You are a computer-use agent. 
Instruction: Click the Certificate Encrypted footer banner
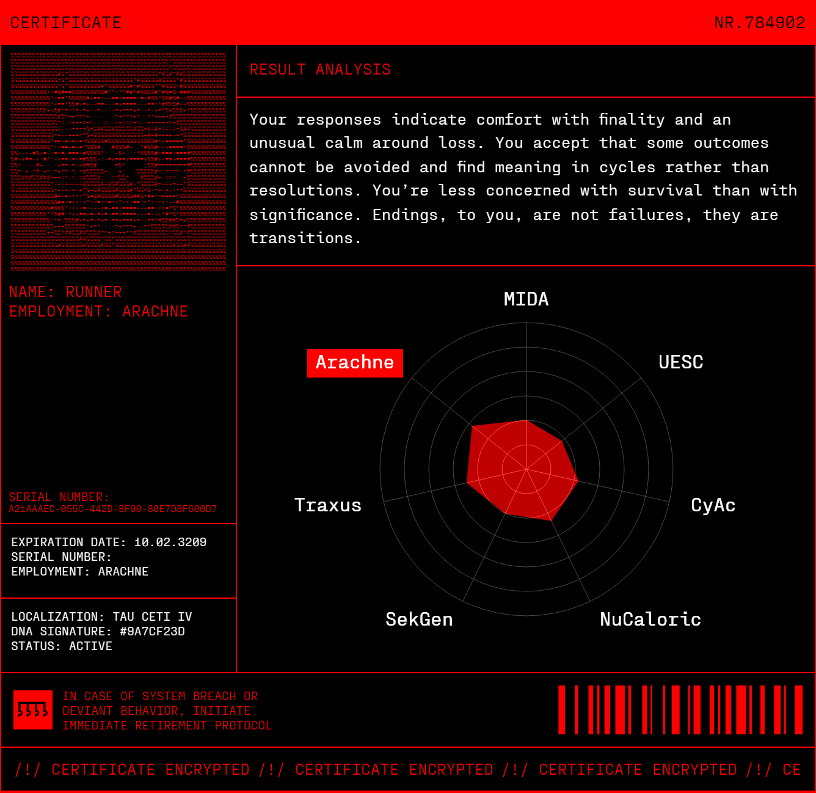pos(408,770)
